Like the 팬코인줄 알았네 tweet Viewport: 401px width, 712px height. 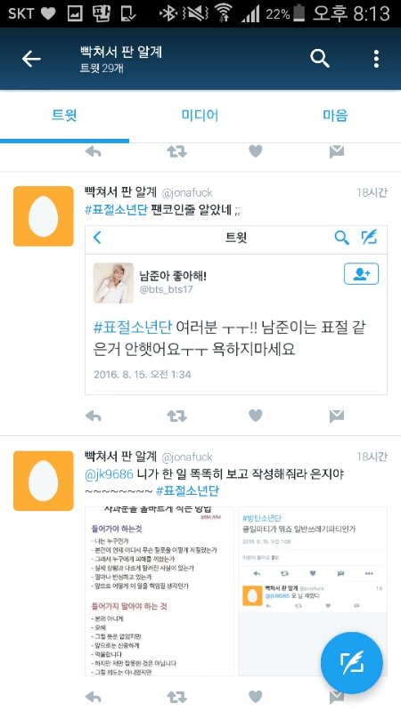coord(256,416)
